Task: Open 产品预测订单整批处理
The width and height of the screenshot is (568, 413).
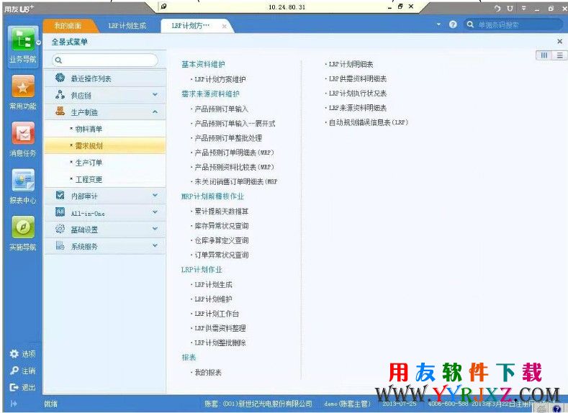Action: (228, 138)
